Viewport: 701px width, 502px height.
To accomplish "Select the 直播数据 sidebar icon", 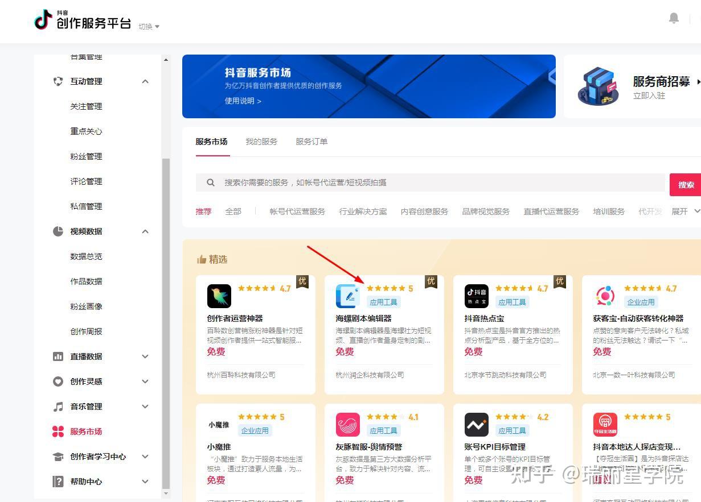I will tap(58, 356).
